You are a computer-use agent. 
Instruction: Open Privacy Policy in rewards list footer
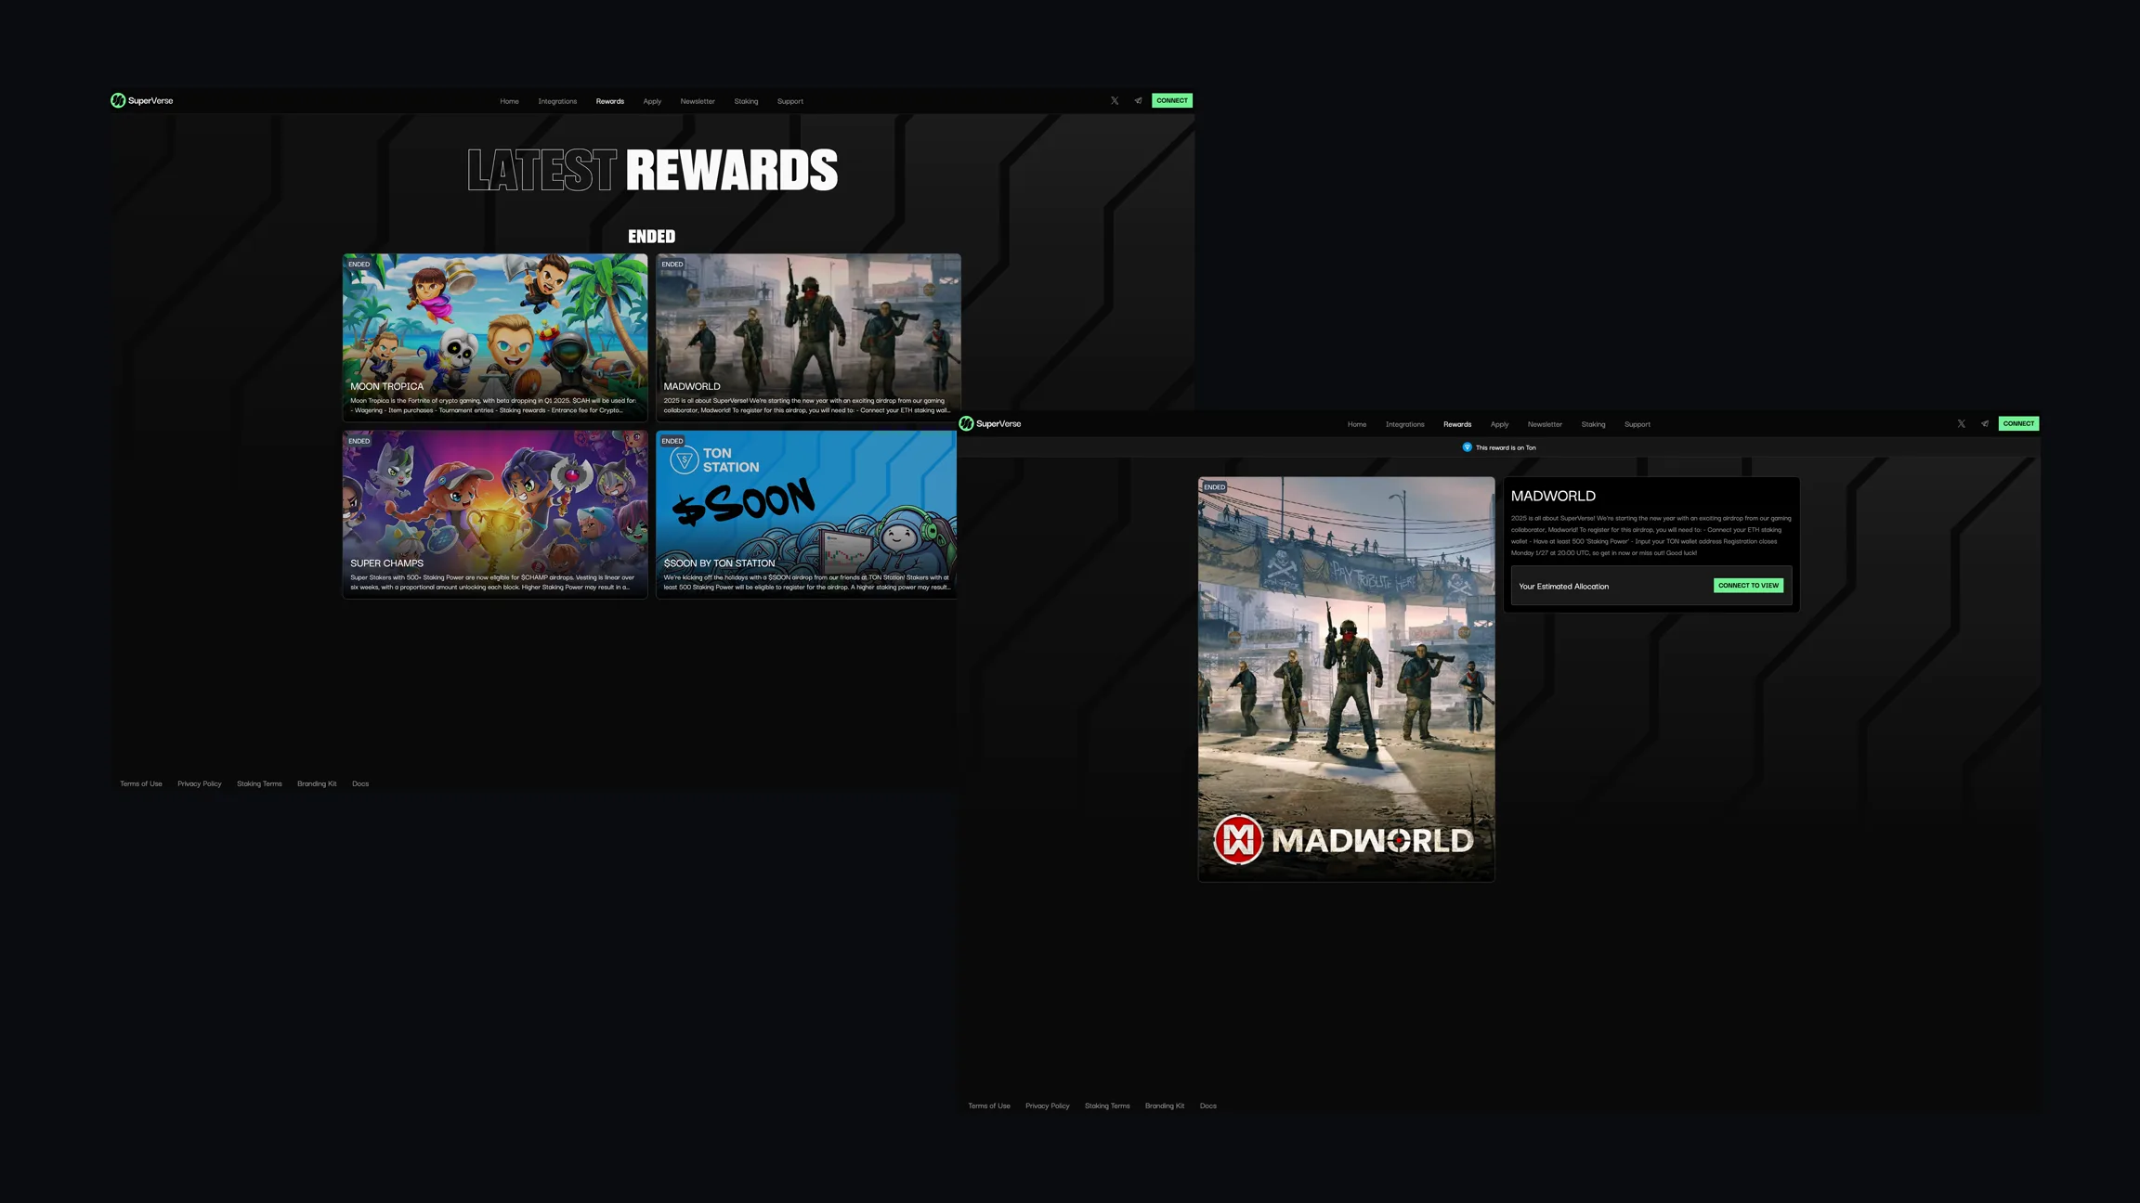[x=200, y=783]
